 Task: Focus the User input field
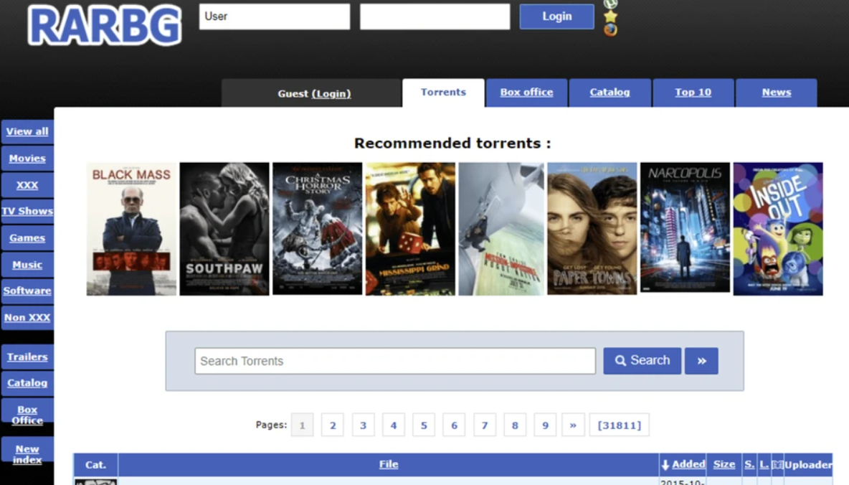pyautogui.click(x=275, y=17)
